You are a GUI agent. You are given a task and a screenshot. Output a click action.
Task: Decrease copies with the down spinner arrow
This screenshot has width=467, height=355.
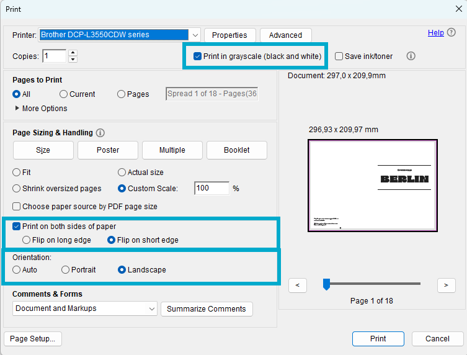point(73,60)
